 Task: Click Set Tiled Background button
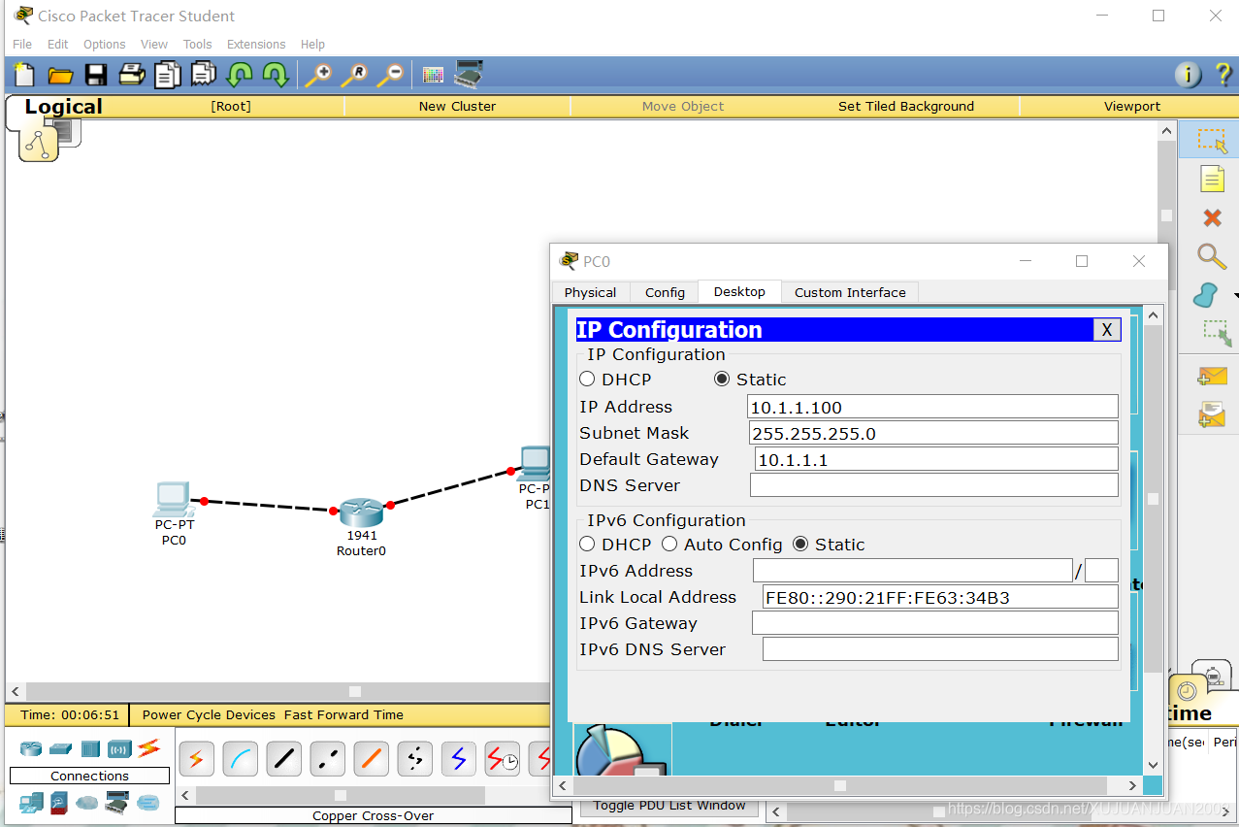click(x=906, y=107)
